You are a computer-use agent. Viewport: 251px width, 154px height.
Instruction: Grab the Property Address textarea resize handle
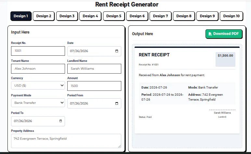pyautogui.click(x=119, y=146)
